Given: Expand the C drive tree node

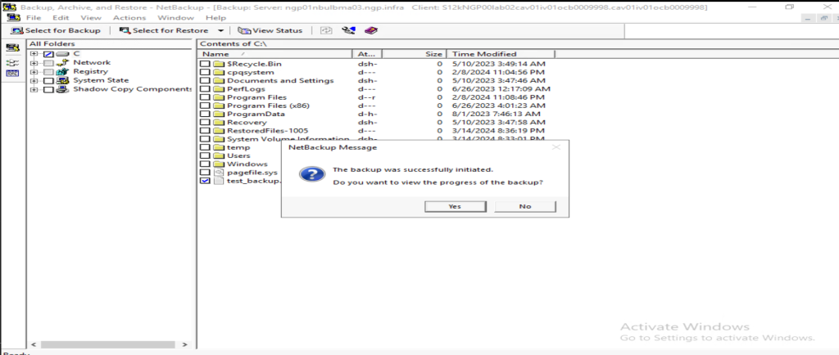Looking at the screenshot, I should pyautogui.click(x=34, y=55).
